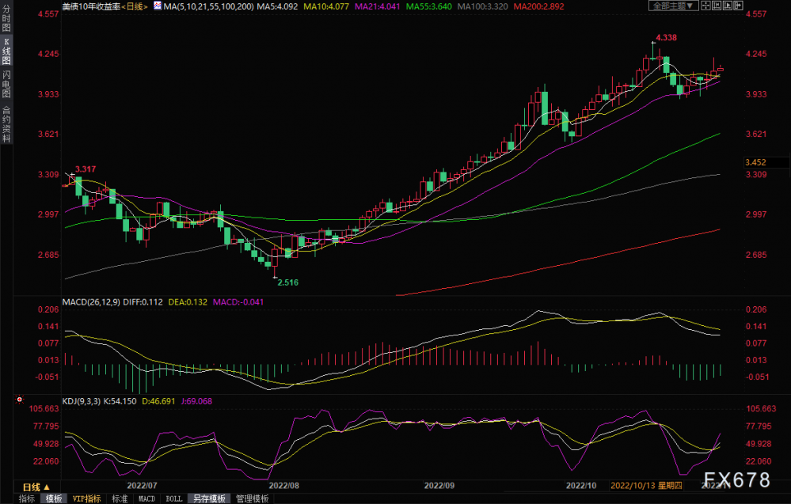Click the K:54.150 value
Viewport: 791px width, 504px height.
pyautogui.click(x=120, y=401)
